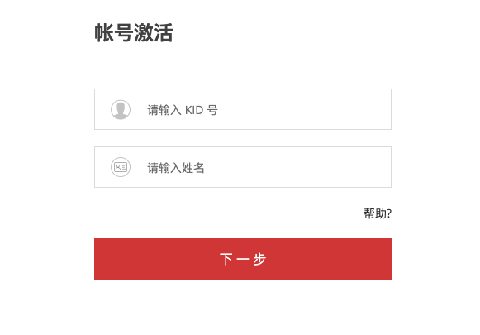The width and height of the screenshot is (480, 335).
Task: Click the ID card icon in name field
Action: point(121,167)
